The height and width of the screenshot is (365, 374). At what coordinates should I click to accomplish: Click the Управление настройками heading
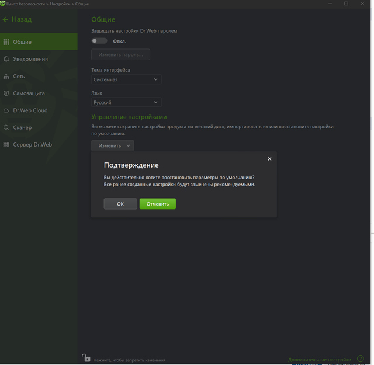click(129, 117)
